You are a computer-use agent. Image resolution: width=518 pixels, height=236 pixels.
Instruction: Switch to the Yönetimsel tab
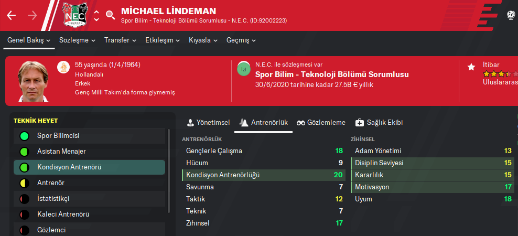tap(209, 122)
